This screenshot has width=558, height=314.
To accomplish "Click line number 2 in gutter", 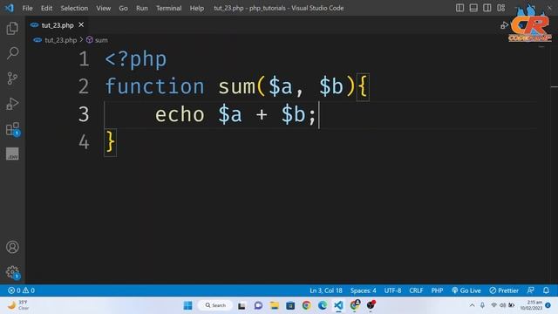I will [84, 86].
